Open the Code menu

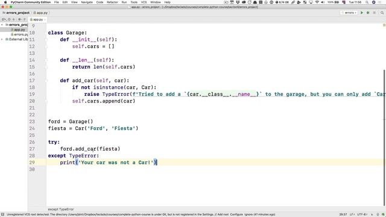[x=100, y=2]
